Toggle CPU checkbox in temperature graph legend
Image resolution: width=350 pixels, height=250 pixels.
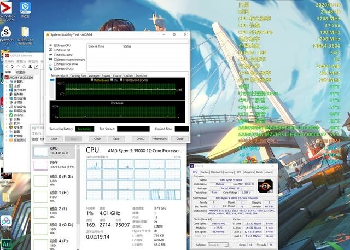pyautogui.click(x=112, y=80)
